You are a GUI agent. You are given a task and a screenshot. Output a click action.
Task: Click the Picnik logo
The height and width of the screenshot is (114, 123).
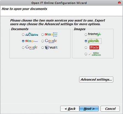pyautogui.click(x=94, y=41)
